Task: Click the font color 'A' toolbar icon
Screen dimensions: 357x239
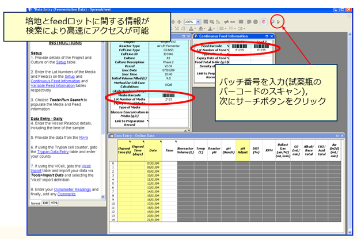Action: click(x=191, y=28)
